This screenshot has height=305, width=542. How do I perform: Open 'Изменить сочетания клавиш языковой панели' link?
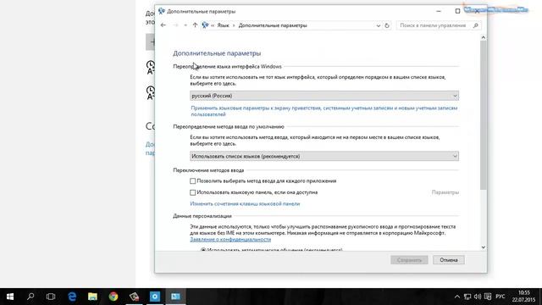click(245, 203)
